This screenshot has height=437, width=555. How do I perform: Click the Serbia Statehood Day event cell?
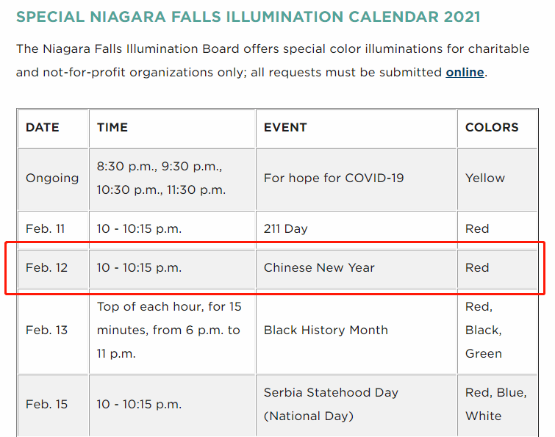tap(331, 405)
